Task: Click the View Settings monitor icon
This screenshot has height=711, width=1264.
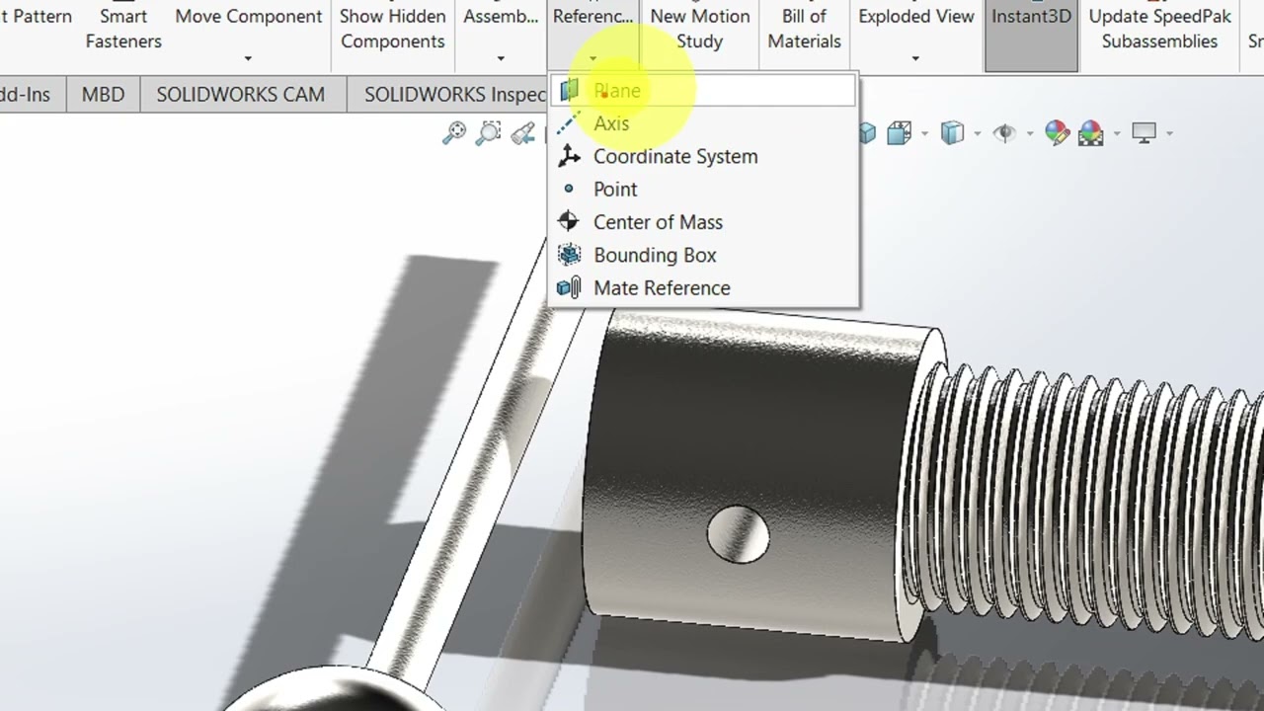Action: click(1144, 133)
